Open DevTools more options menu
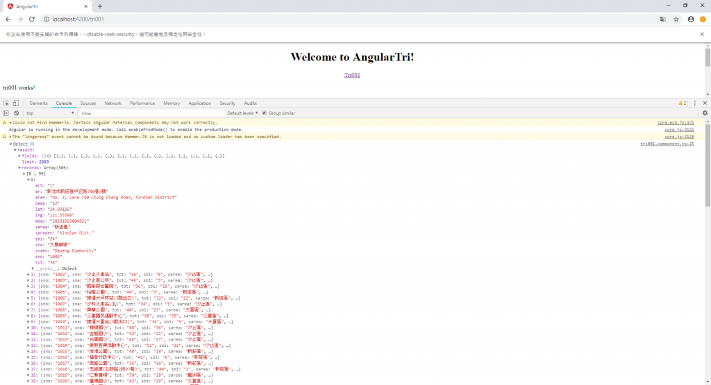711x385 pixels. tap(694, 103)
